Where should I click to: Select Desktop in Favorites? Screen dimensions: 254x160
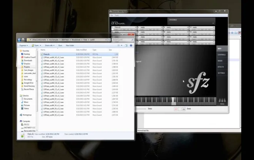coord(27,54)
